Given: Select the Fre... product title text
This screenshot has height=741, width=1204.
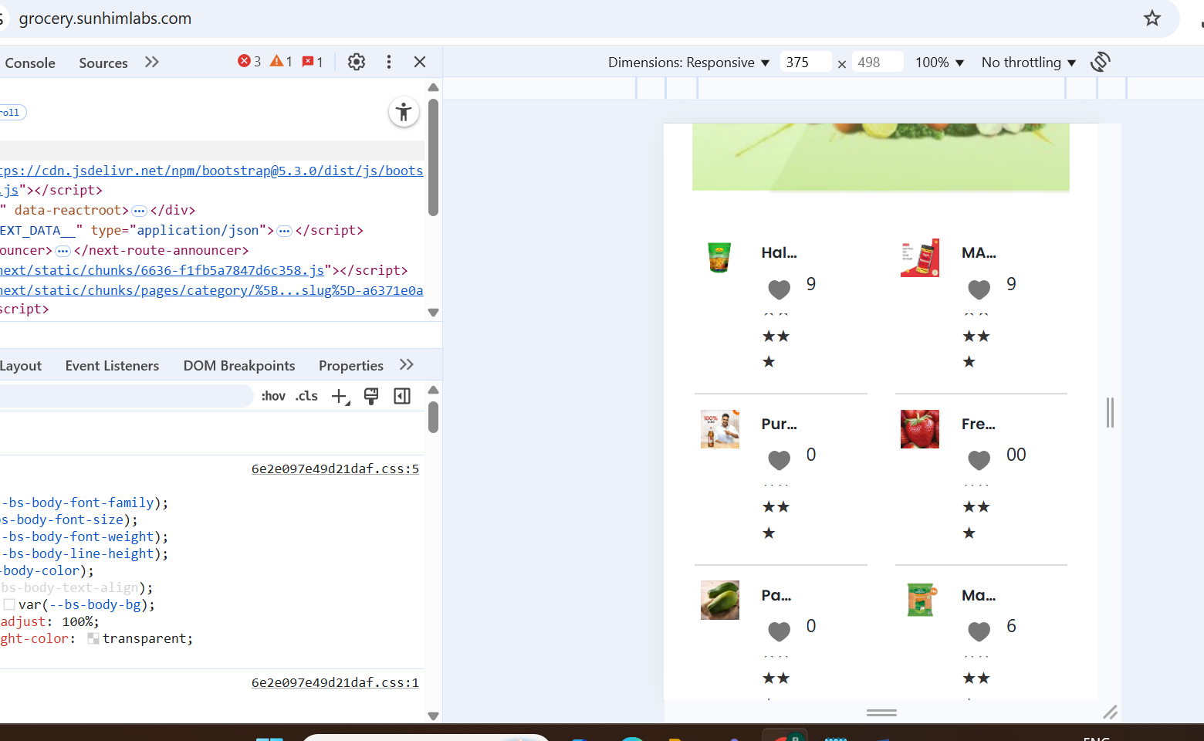Looking at the screenshot, I should [979, 424].
